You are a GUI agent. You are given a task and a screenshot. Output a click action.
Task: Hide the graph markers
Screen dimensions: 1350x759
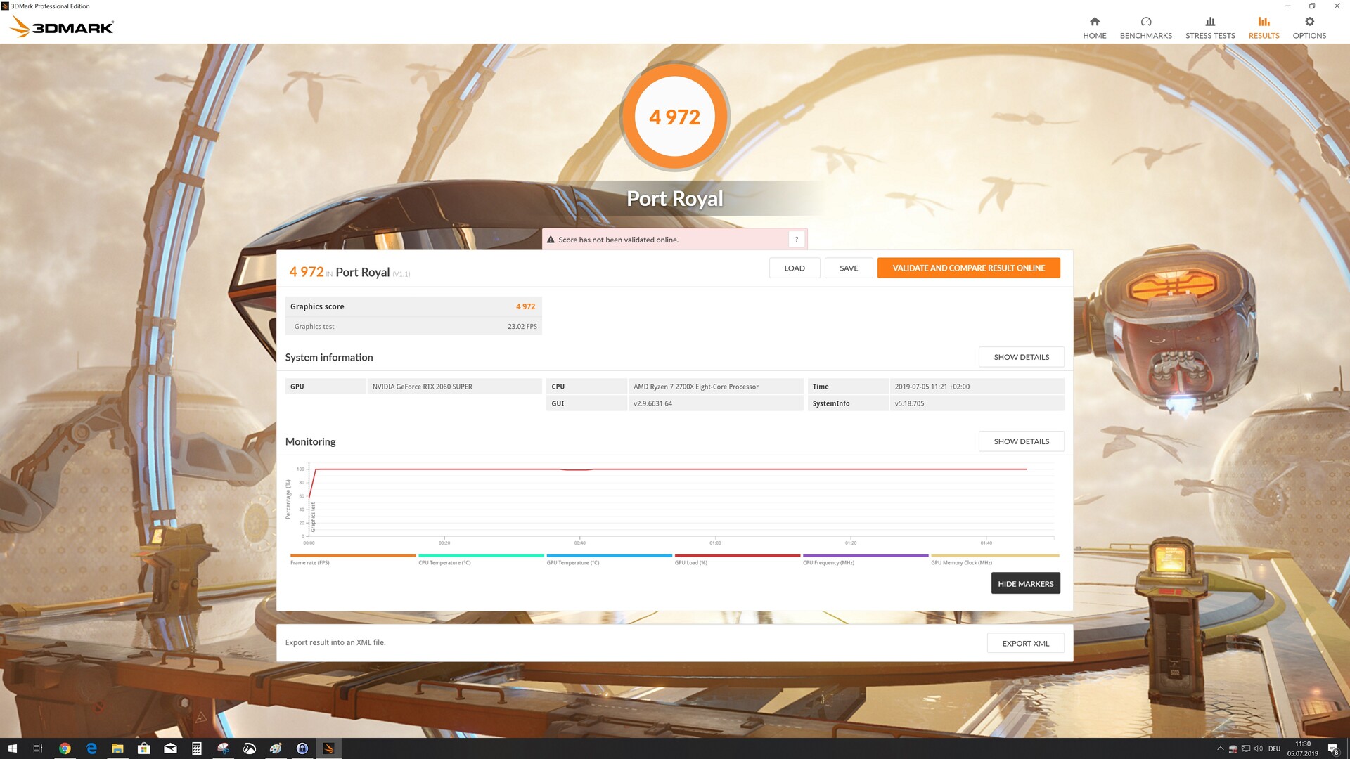tap(1025, 583)
